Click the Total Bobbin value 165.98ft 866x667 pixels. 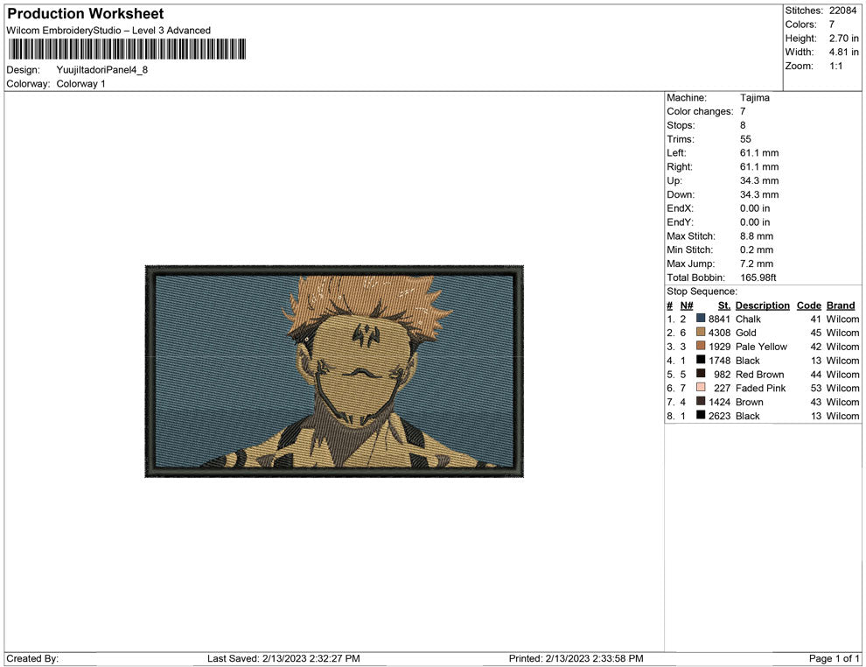click(x=758, y=277)
